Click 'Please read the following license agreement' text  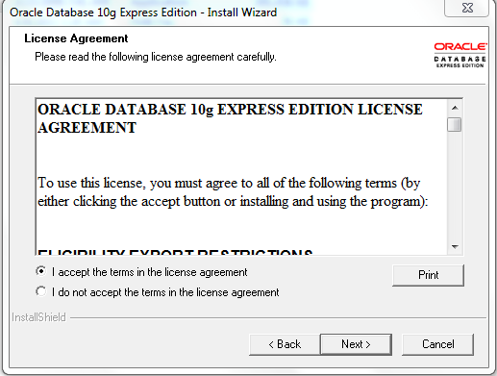tap(156, 57)
